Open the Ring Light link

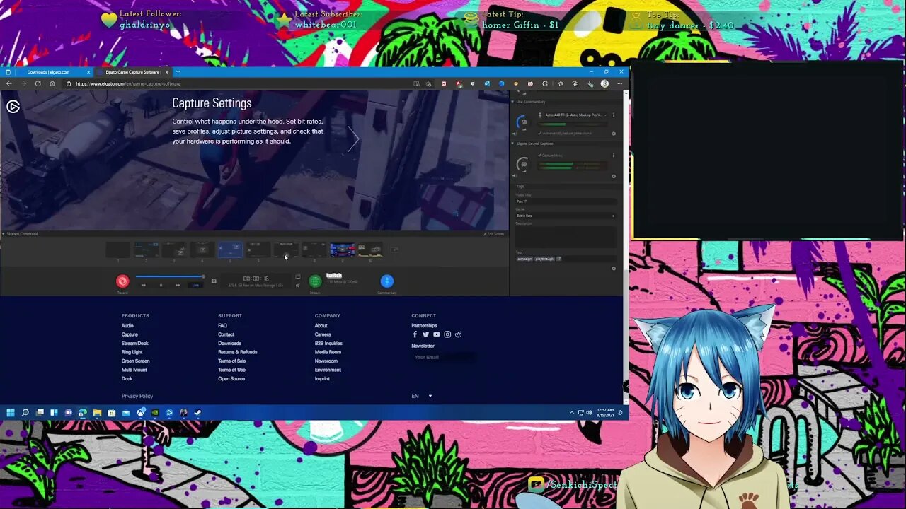tap(132, 352)
